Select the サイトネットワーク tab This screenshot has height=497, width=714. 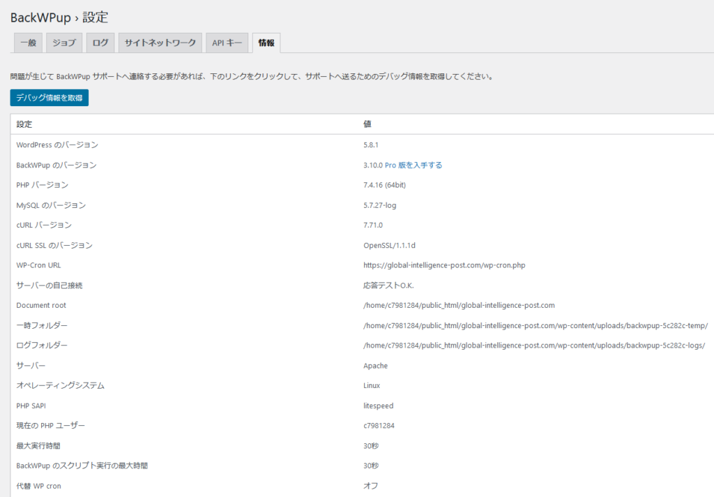click(160, 43)
